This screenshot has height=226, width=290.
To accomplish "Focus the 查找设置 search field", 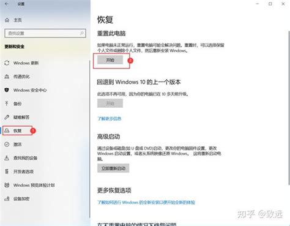I will pyautogui.click(x=45, y=33).
